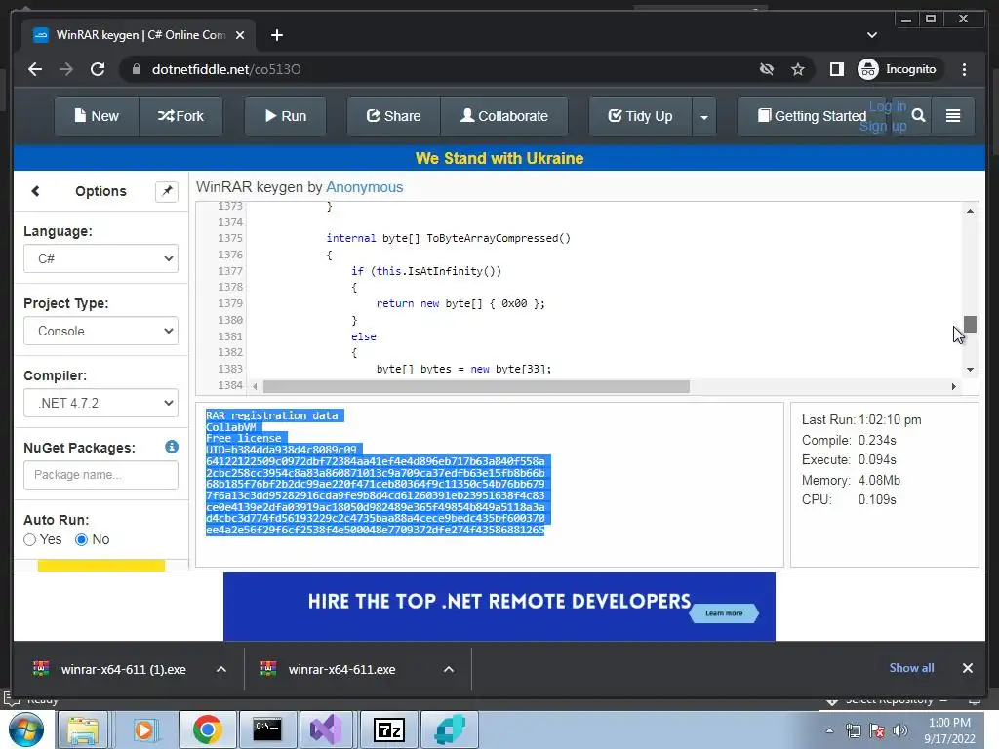Open the Share dialog
The image size is (999, 749).
[394, 116]
